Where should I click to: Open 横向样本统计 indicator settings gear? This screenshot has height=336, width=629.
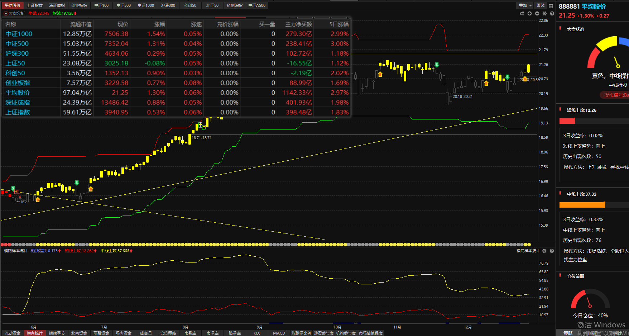(544, 251)
